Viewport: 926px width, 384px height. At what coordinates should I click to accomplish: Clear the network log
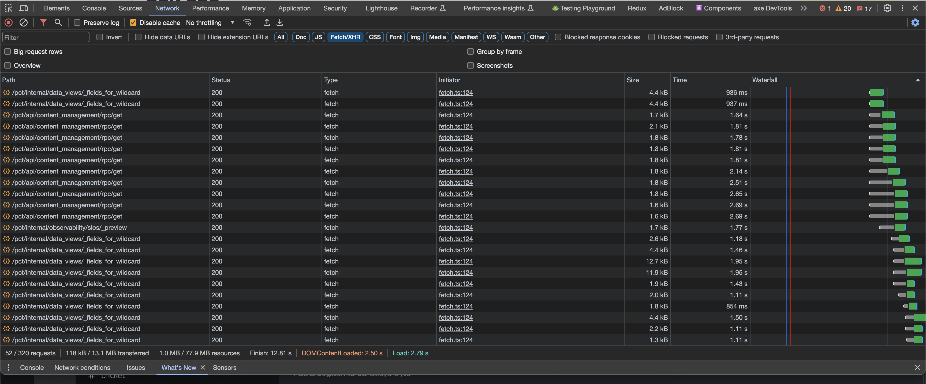(x=23, y=22)
